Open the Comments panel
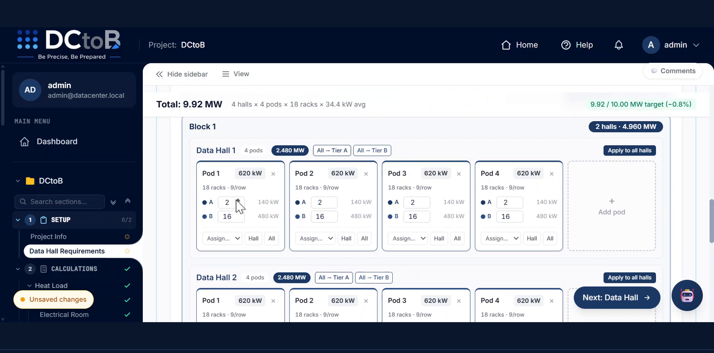 point(673,71)
